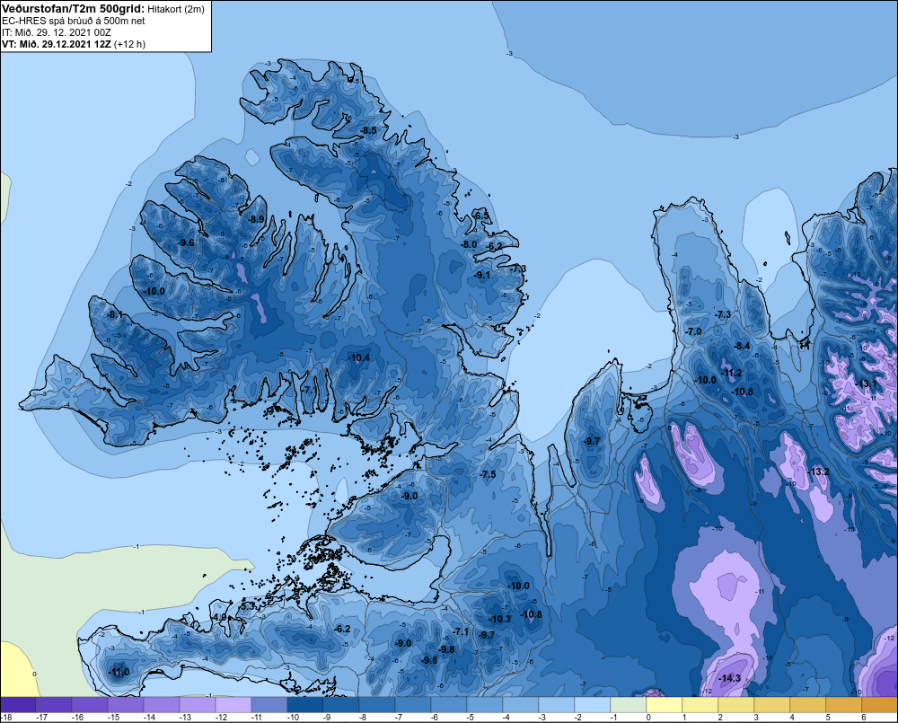Viewport: 898px width, 723px height.
Task: Click the valid time 'VT: Mið. 29.12.2021 12Z'
Action: (x=57, y=44)
